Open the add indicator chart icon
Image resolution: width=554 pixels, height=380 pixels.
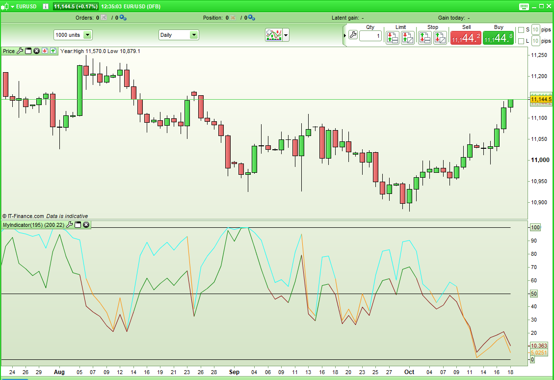pyautogui.click(x=274, y=35)
